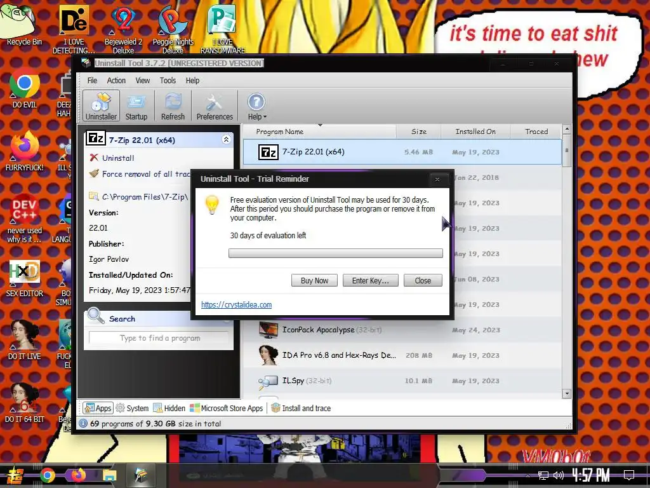The height and width of the screenshot is (488, 650).
Task: Open the Bejeweled 2 Deluxe desktop icon
Action: (x=123, y=29)
